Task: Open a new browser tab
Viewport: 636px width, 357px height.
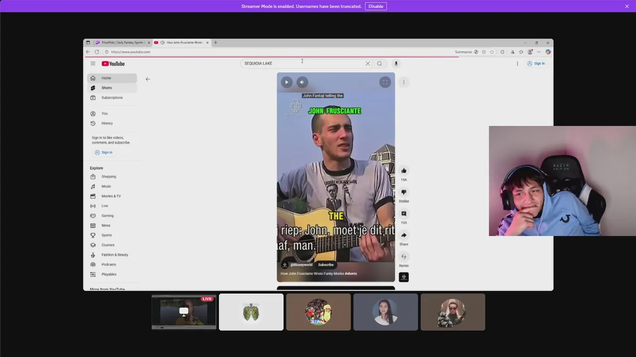Action: coord(215,43)
